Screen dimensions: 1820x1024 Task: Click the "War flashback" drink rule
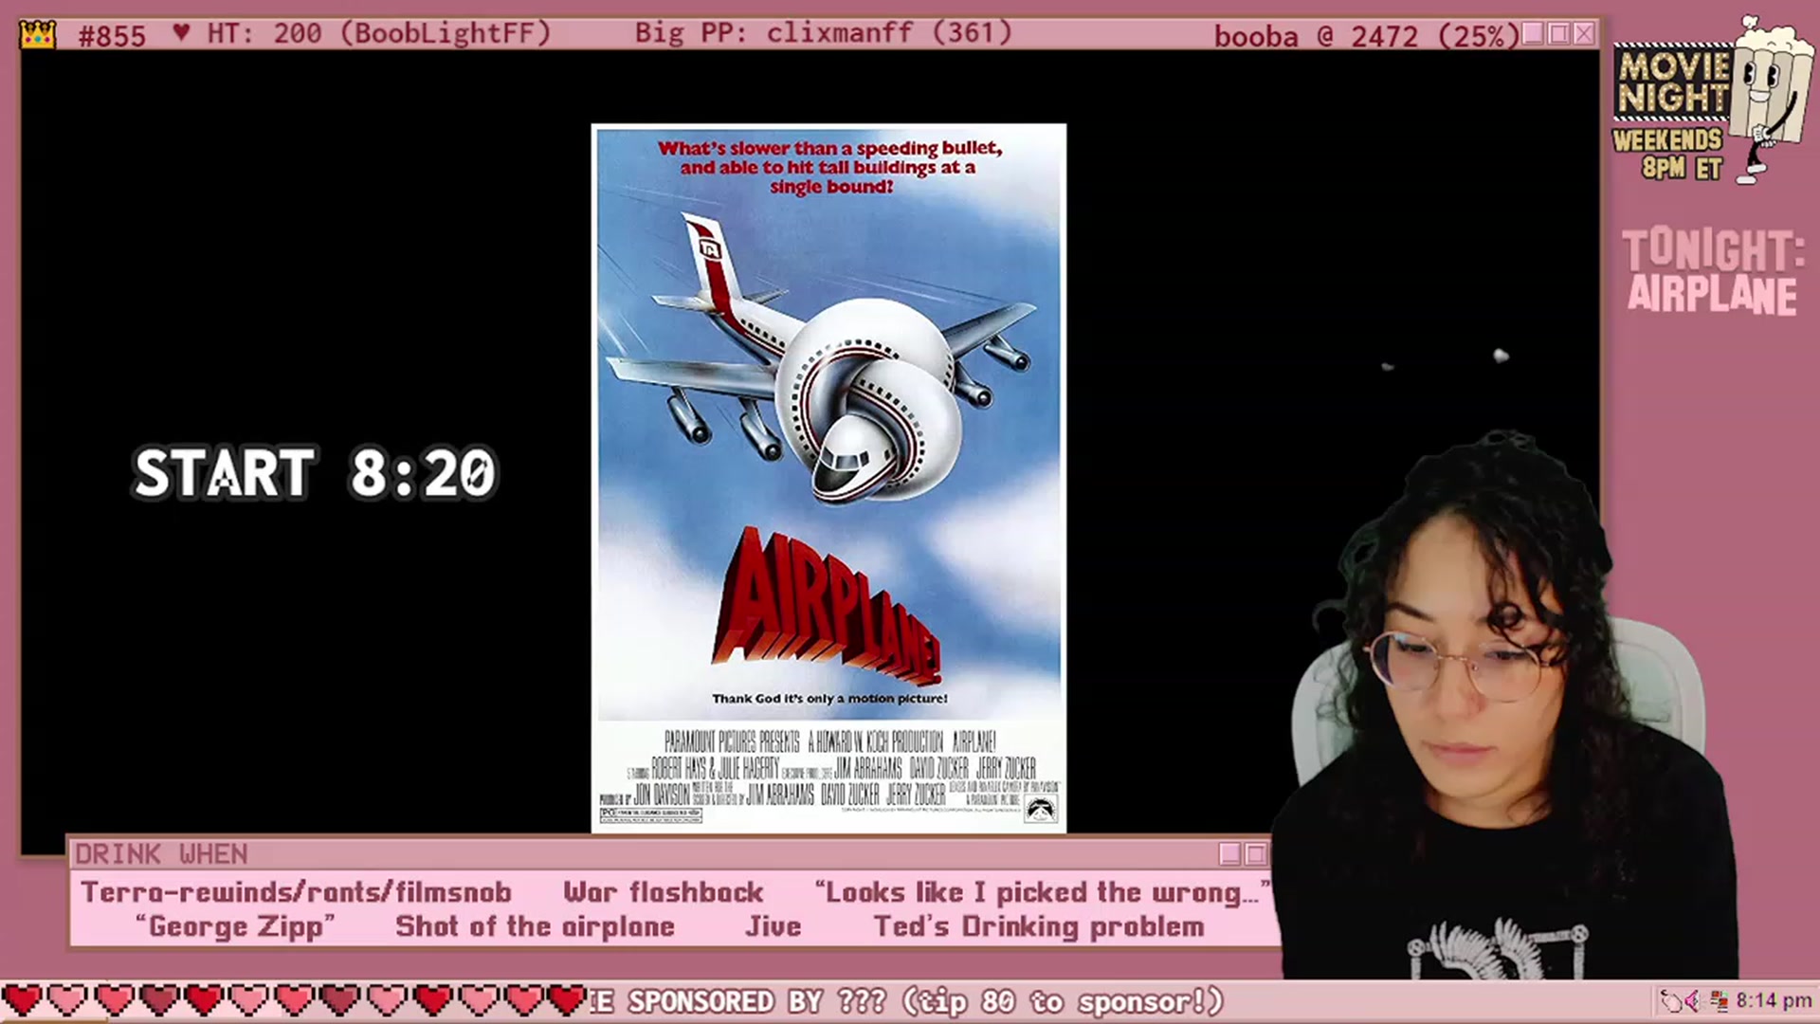pyautogui.click(x=664, y=892)
